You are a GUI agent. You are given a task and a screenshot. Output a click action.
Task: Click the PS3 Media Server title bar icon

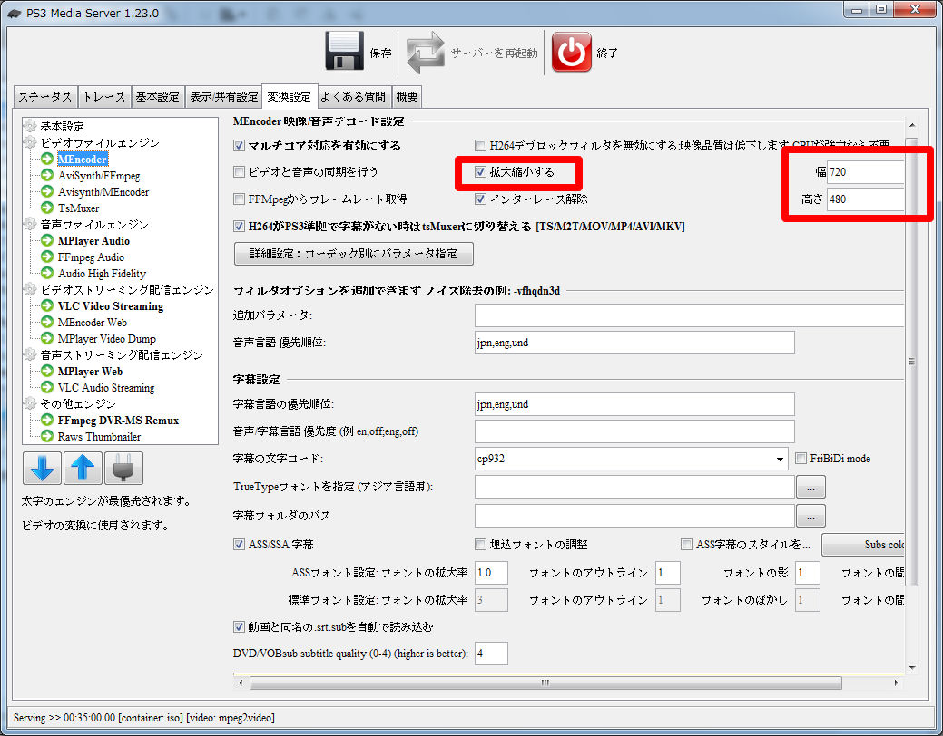pyautogui.click(x=15, y=14)
